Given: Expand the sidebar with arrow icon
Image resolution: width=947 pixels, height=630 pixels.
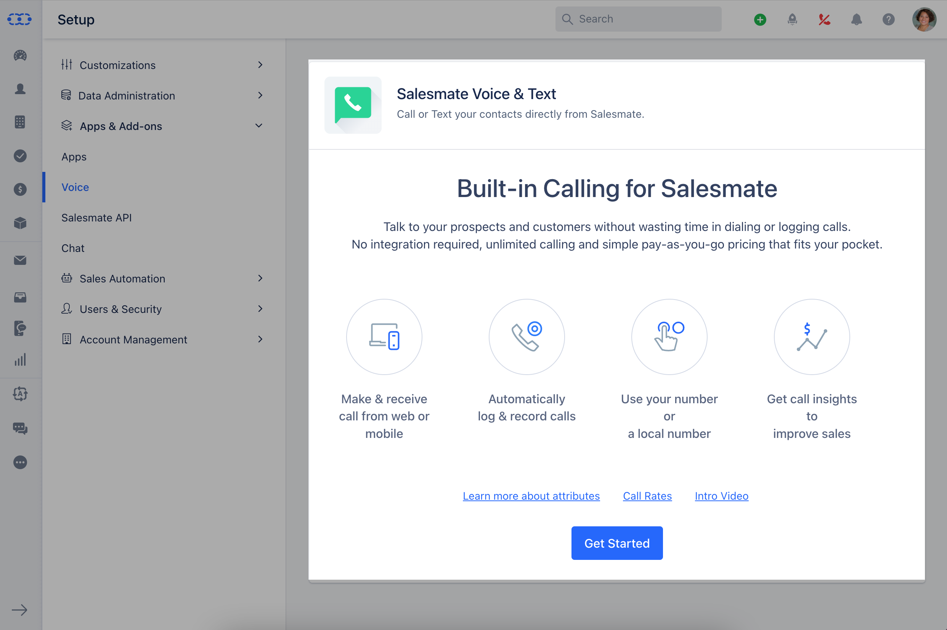Looking at the screenshot, I should (20, 610).
